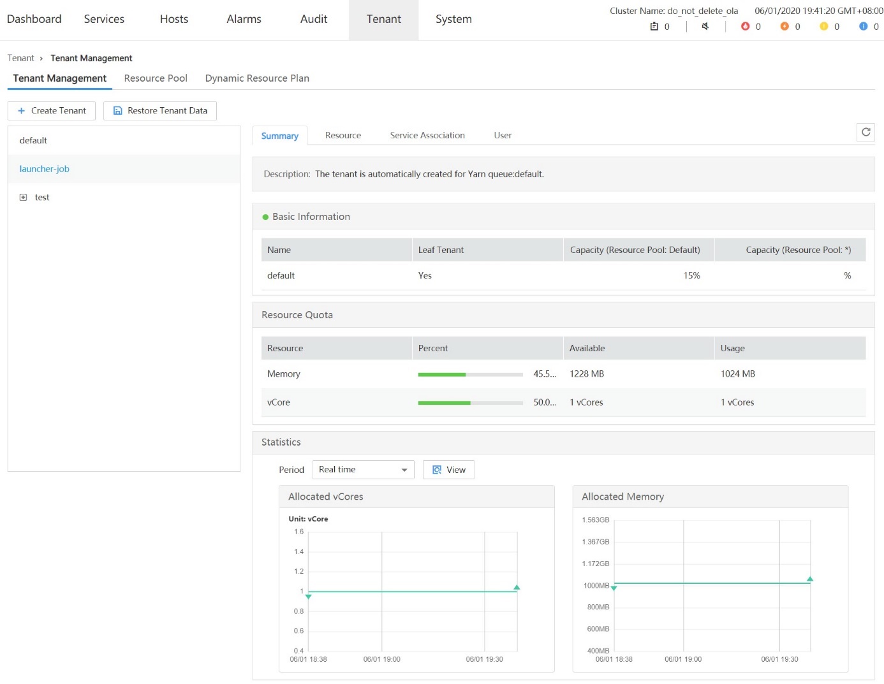Select the test tenant label
The width and height of the screenshot is (884, 684).
[x=42, y=198]
